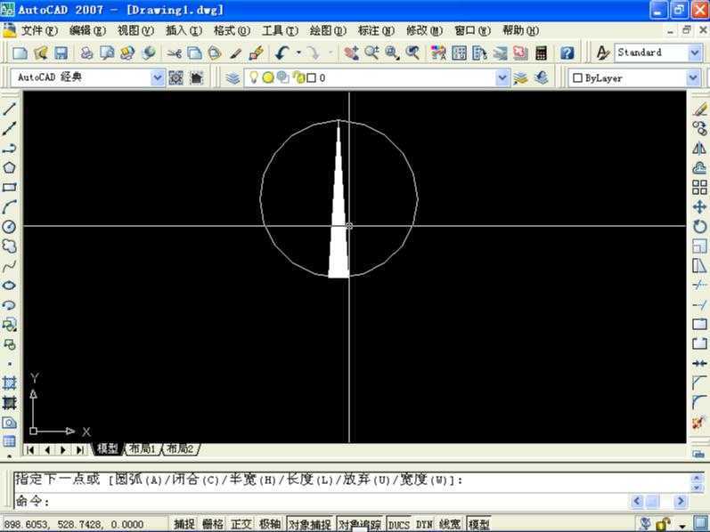Screen dimensions: 710x532
Task: Open the 绘图(D) menu
Action: coord(328,30)
